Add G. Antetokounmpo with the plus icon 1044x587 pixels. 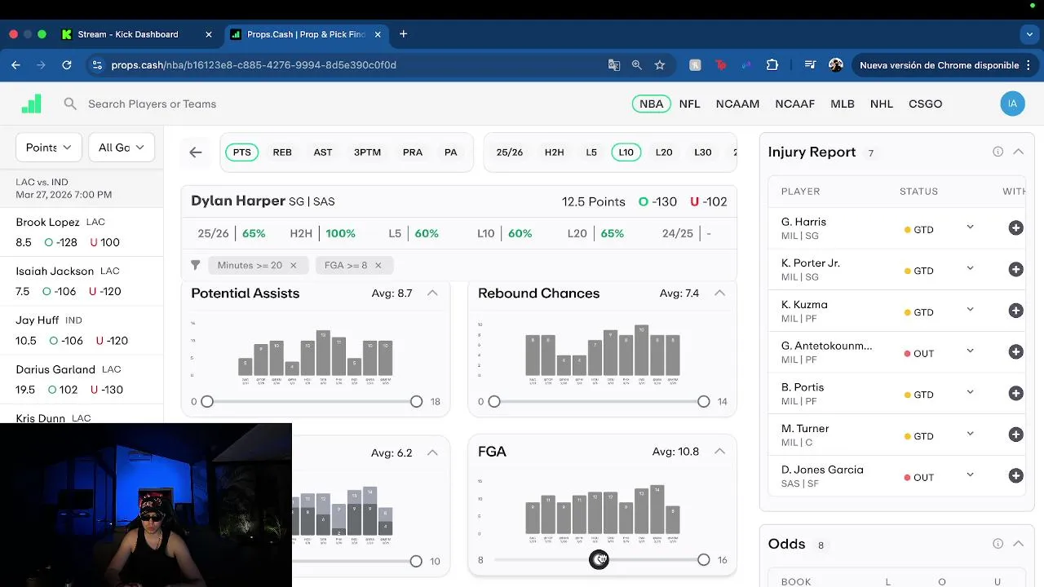point(1015,352)
